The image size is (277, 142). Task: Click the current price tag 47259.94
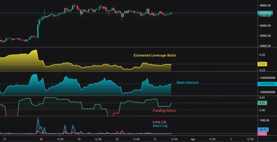(265, 13)
